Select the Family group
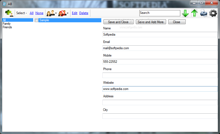This screenshot has height=134, width=220. [7, 24]
